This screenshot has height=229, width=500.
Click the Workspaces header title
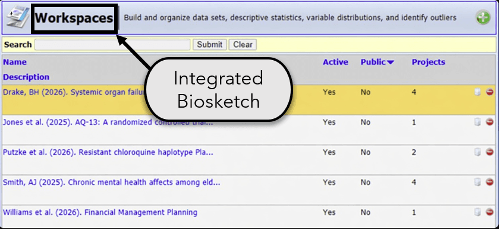[74, 18]
